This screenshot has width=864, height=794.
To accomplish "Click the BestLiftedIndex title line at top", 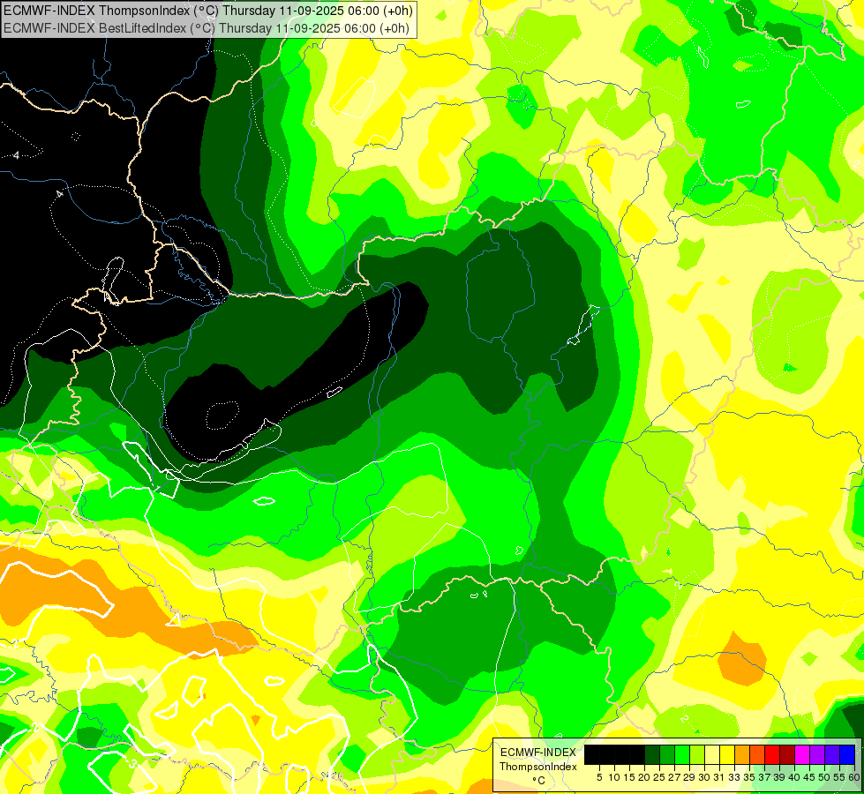I will click(207, 28).
